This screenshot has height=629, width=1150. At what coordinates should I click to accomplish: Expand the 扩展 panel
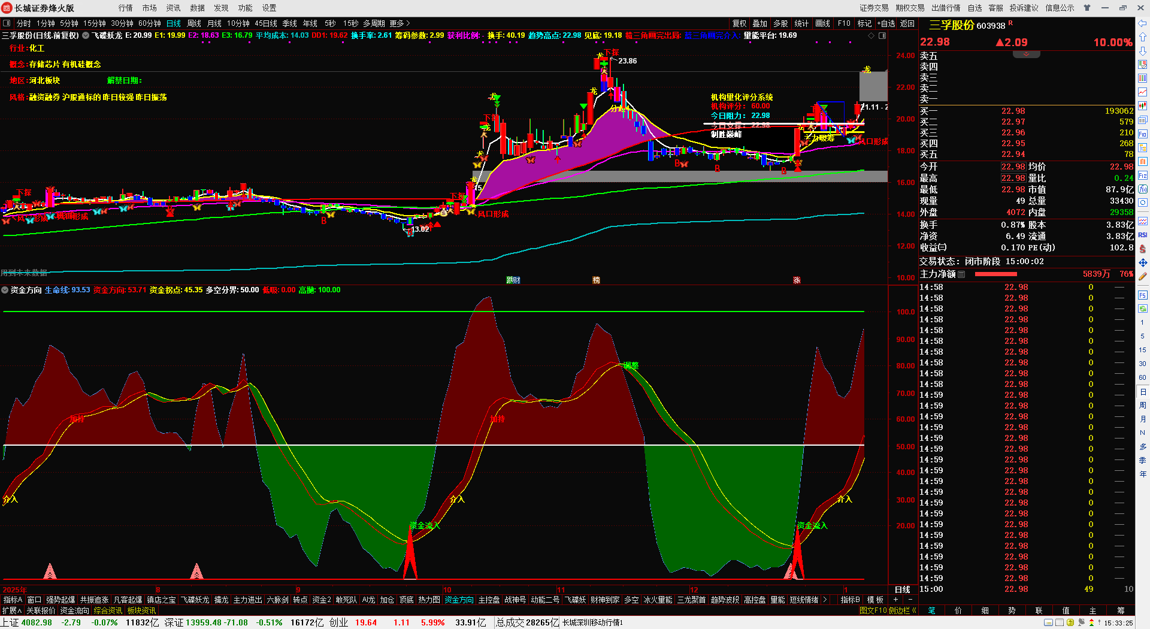coord(12,610)
